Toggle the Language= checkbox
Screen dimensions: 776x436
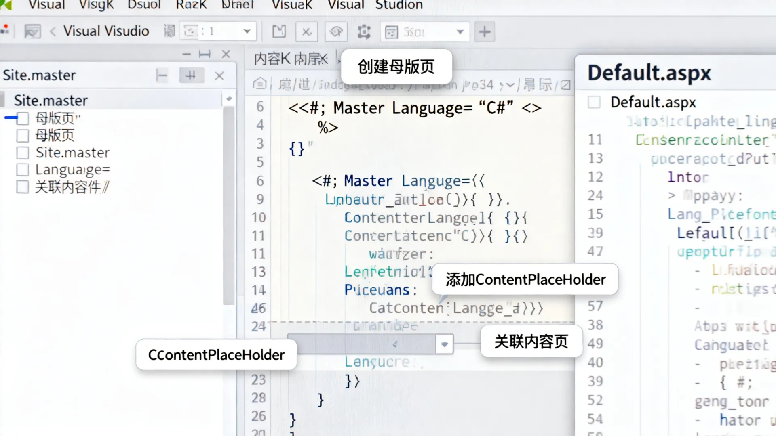23,170
